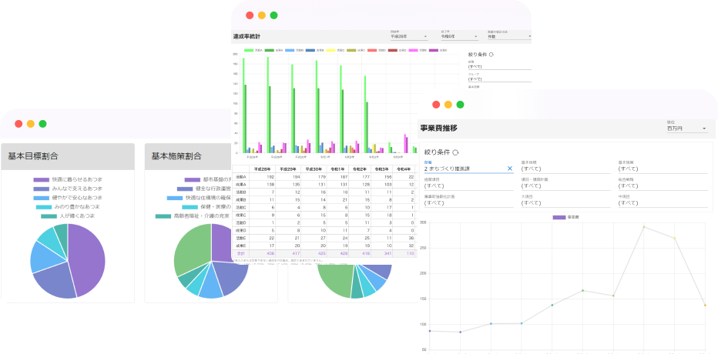Click the 合計 total row label
This screenshot has height=354, width=718.
241,252
